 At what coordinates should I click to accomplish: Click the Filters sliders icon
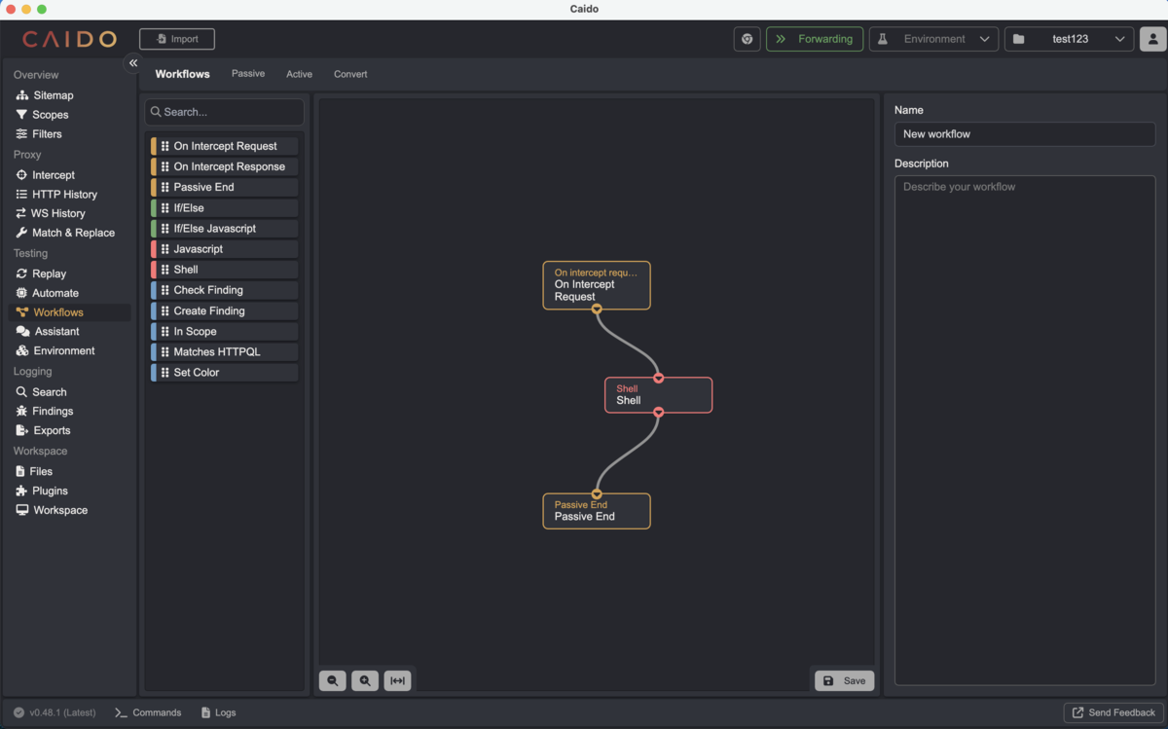pos(21,134)
